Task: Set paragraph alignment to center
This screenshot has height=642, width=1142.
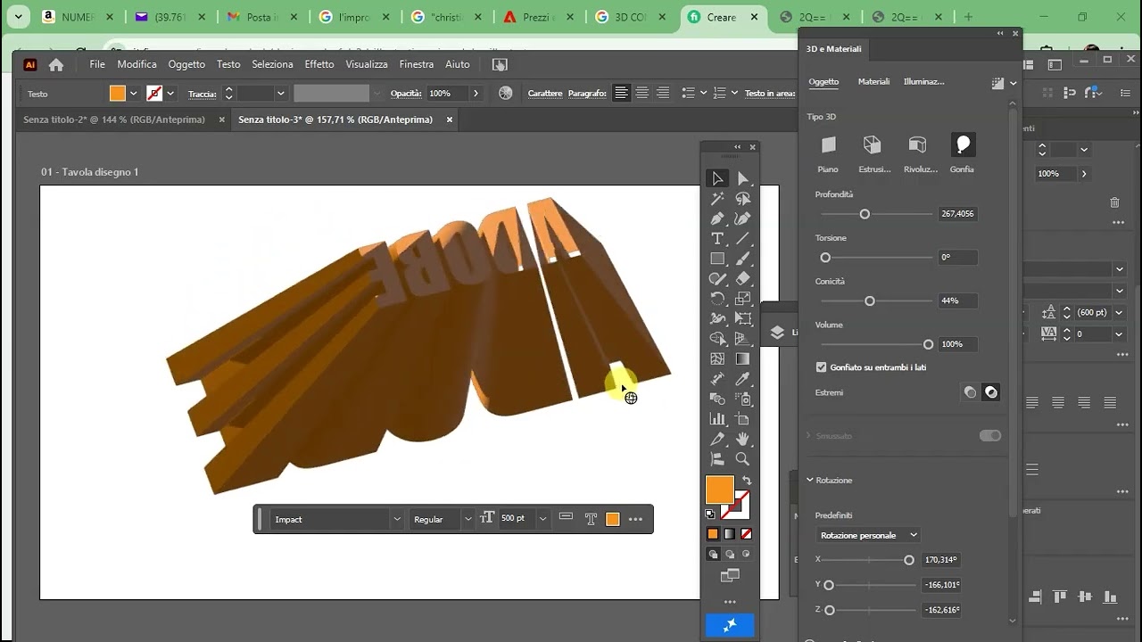Action: point(641,93)
